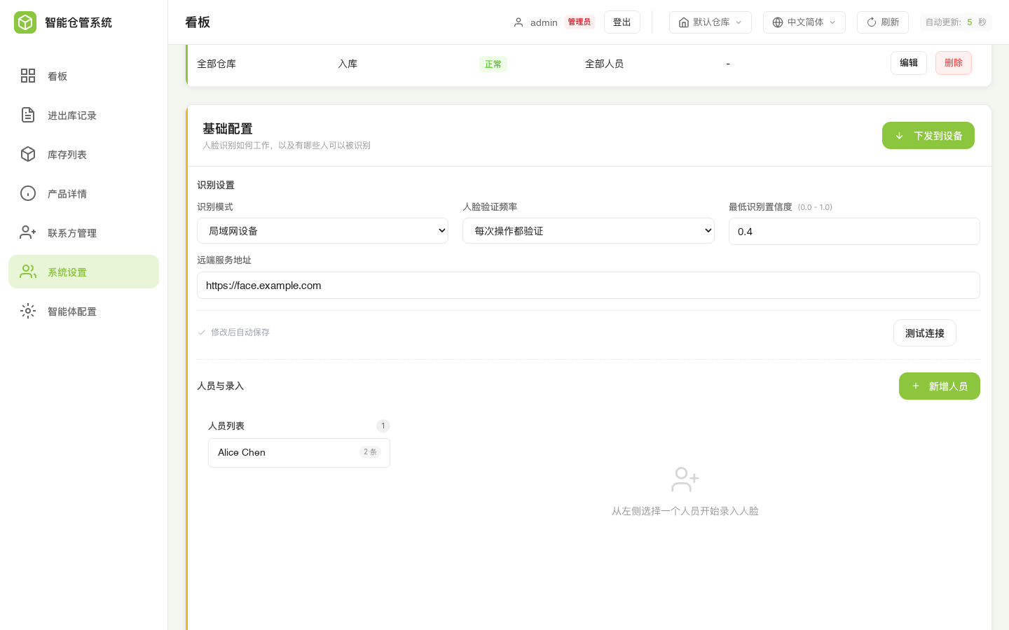Click the green cube app logo
The width and height of the screenshot is (1009, 630).
coord(25,22)
